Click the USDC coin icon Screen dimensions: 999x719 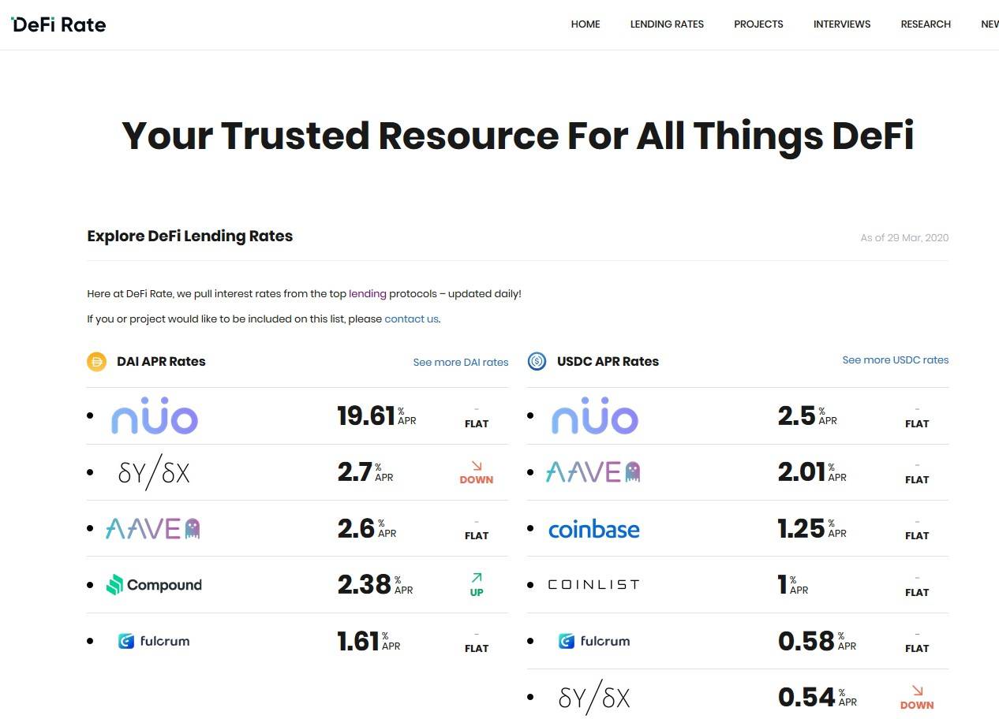pyautogui.click(x=537, y=362)
